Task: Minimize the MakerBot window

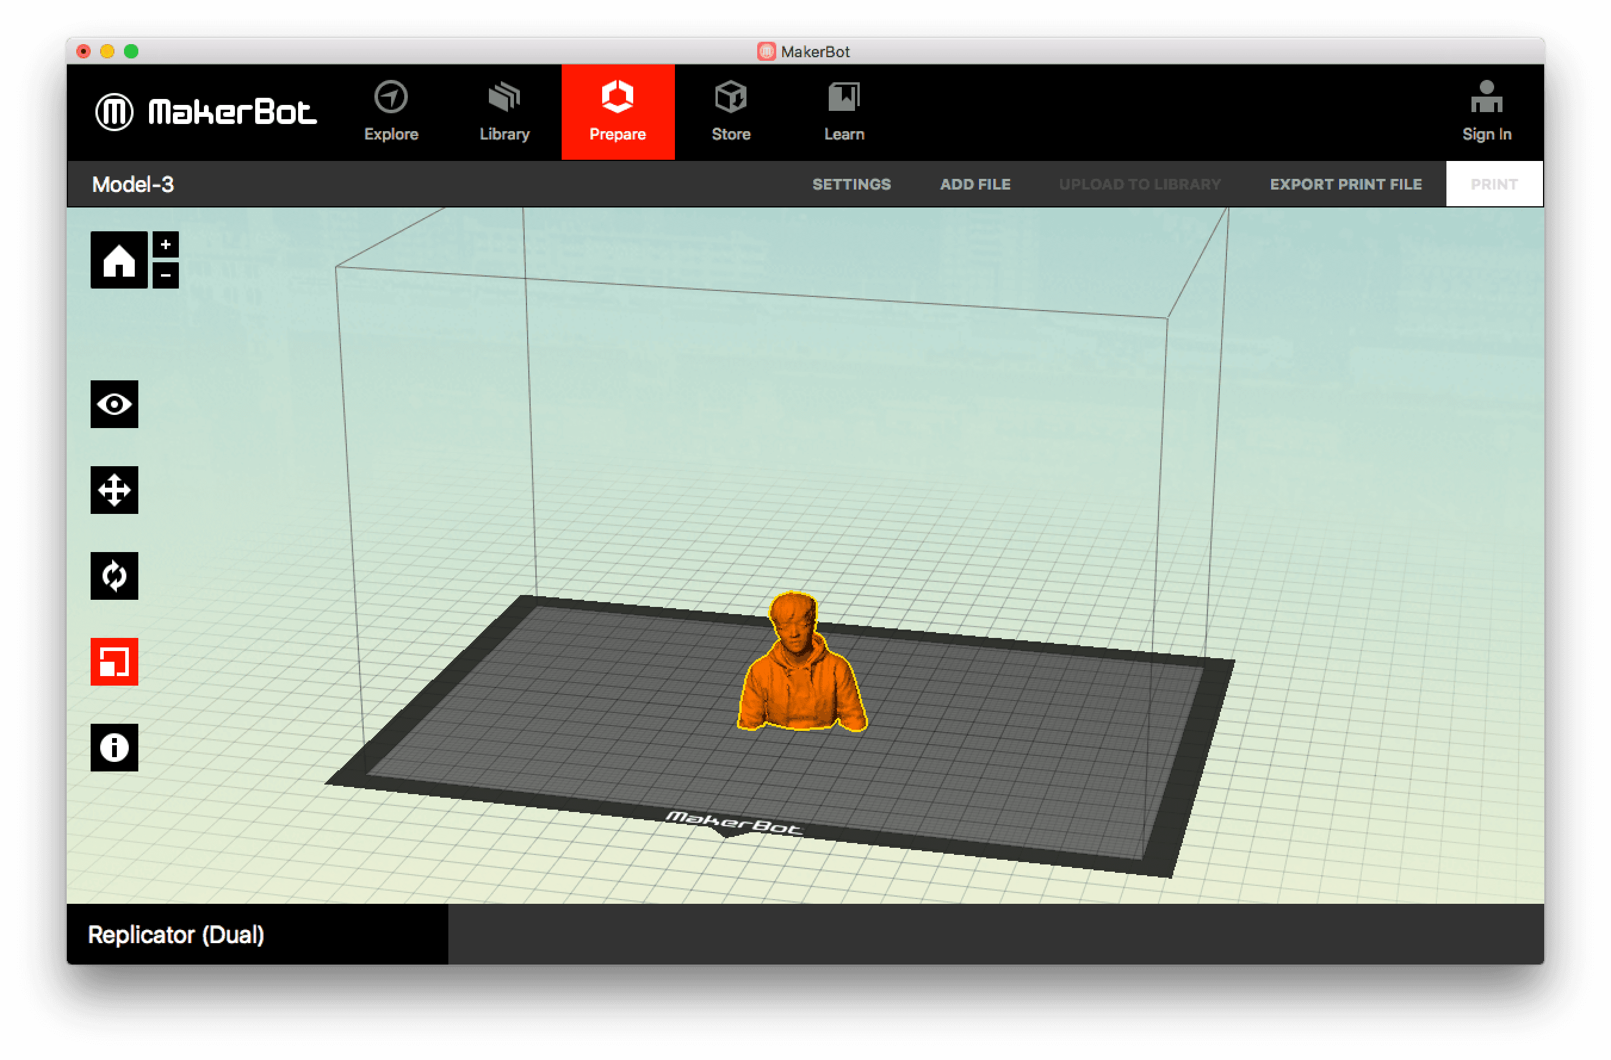Action: [x=108, y=51]
